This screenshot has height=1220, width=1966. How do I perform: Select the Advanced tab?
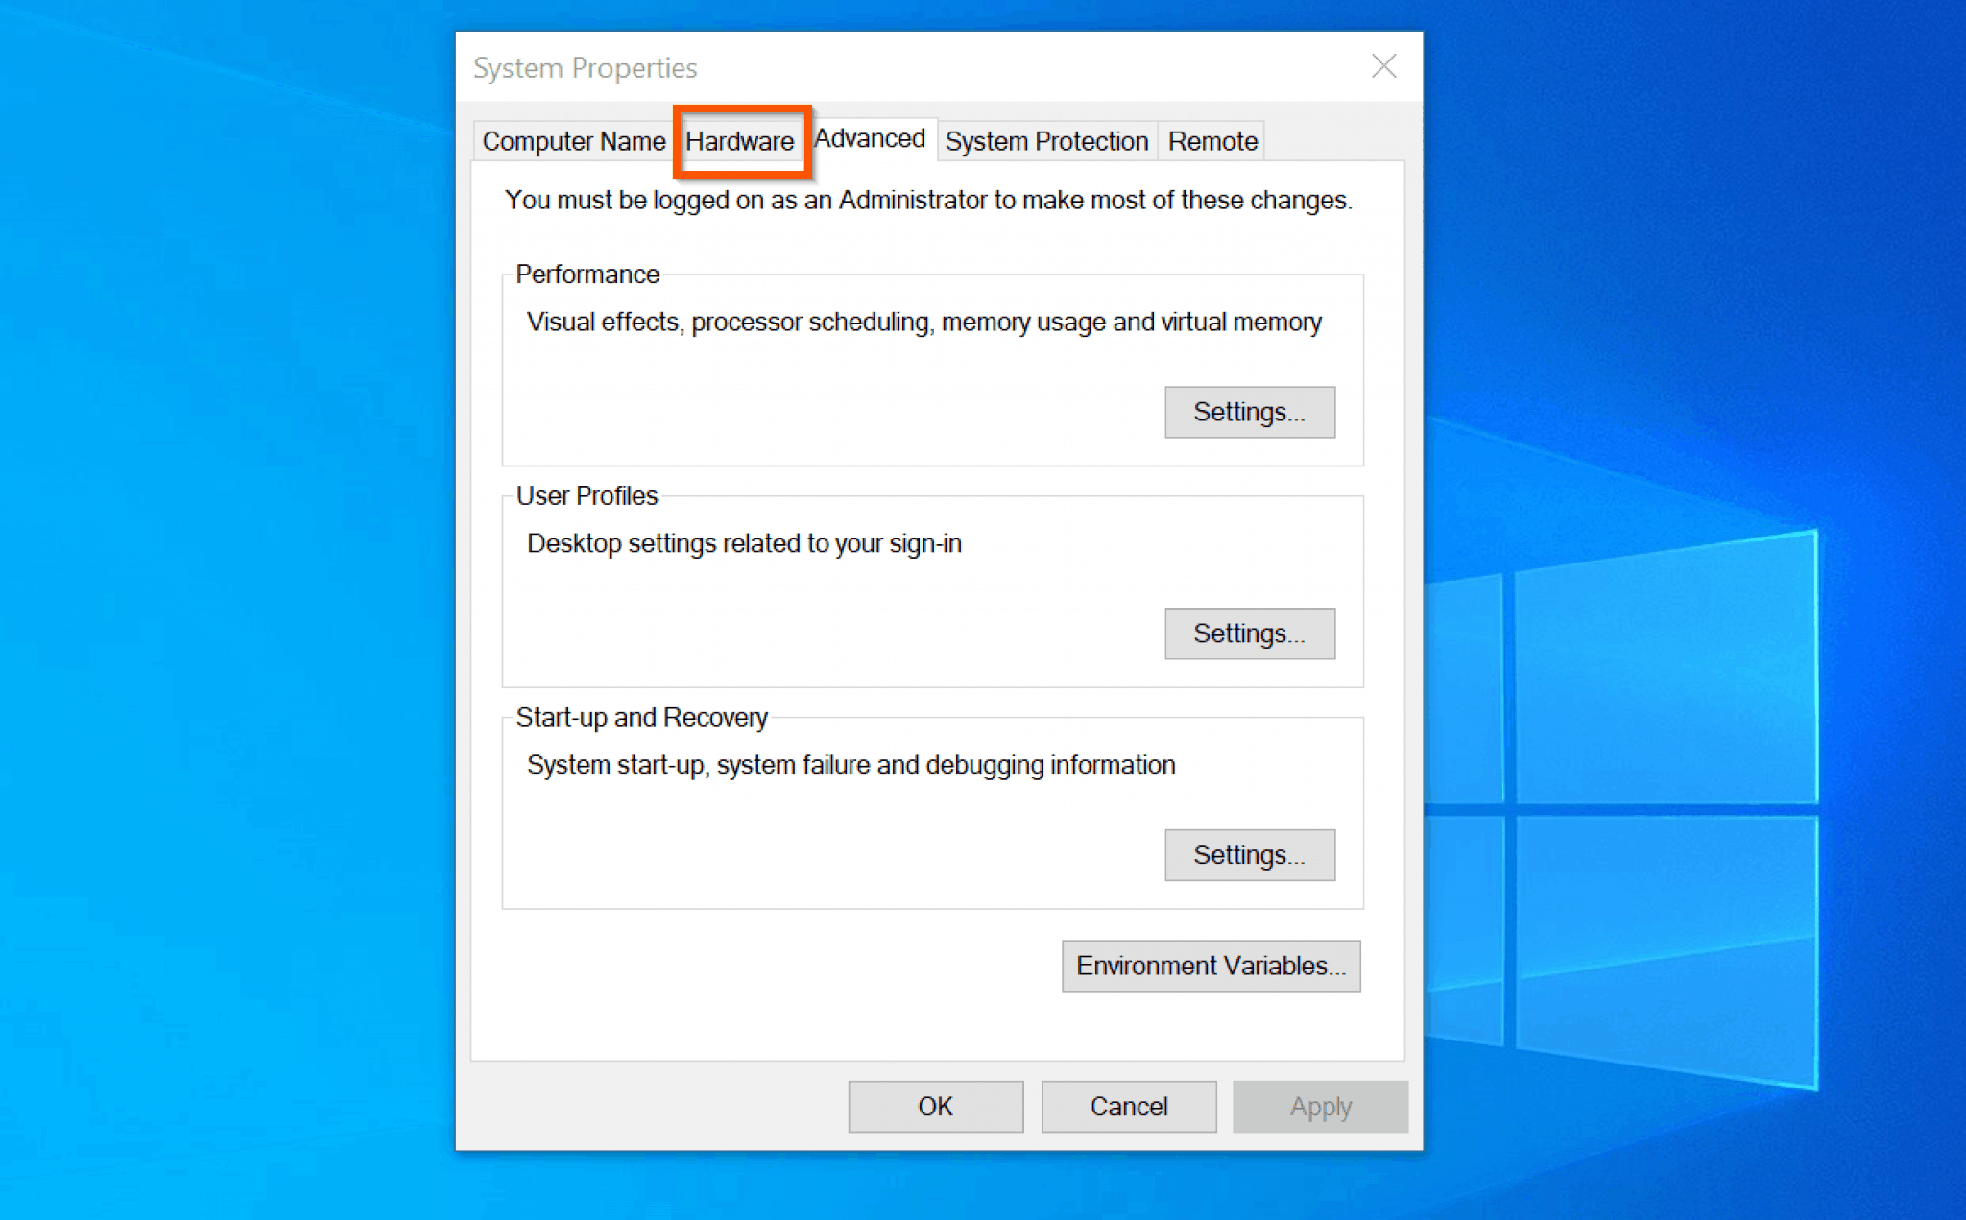pos(870,138)
